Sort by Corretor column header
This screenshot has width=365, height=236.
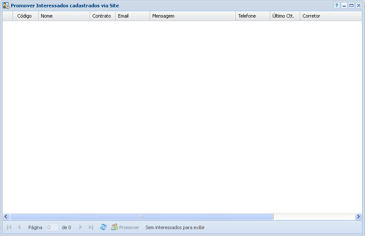click(x=311, y=16)
